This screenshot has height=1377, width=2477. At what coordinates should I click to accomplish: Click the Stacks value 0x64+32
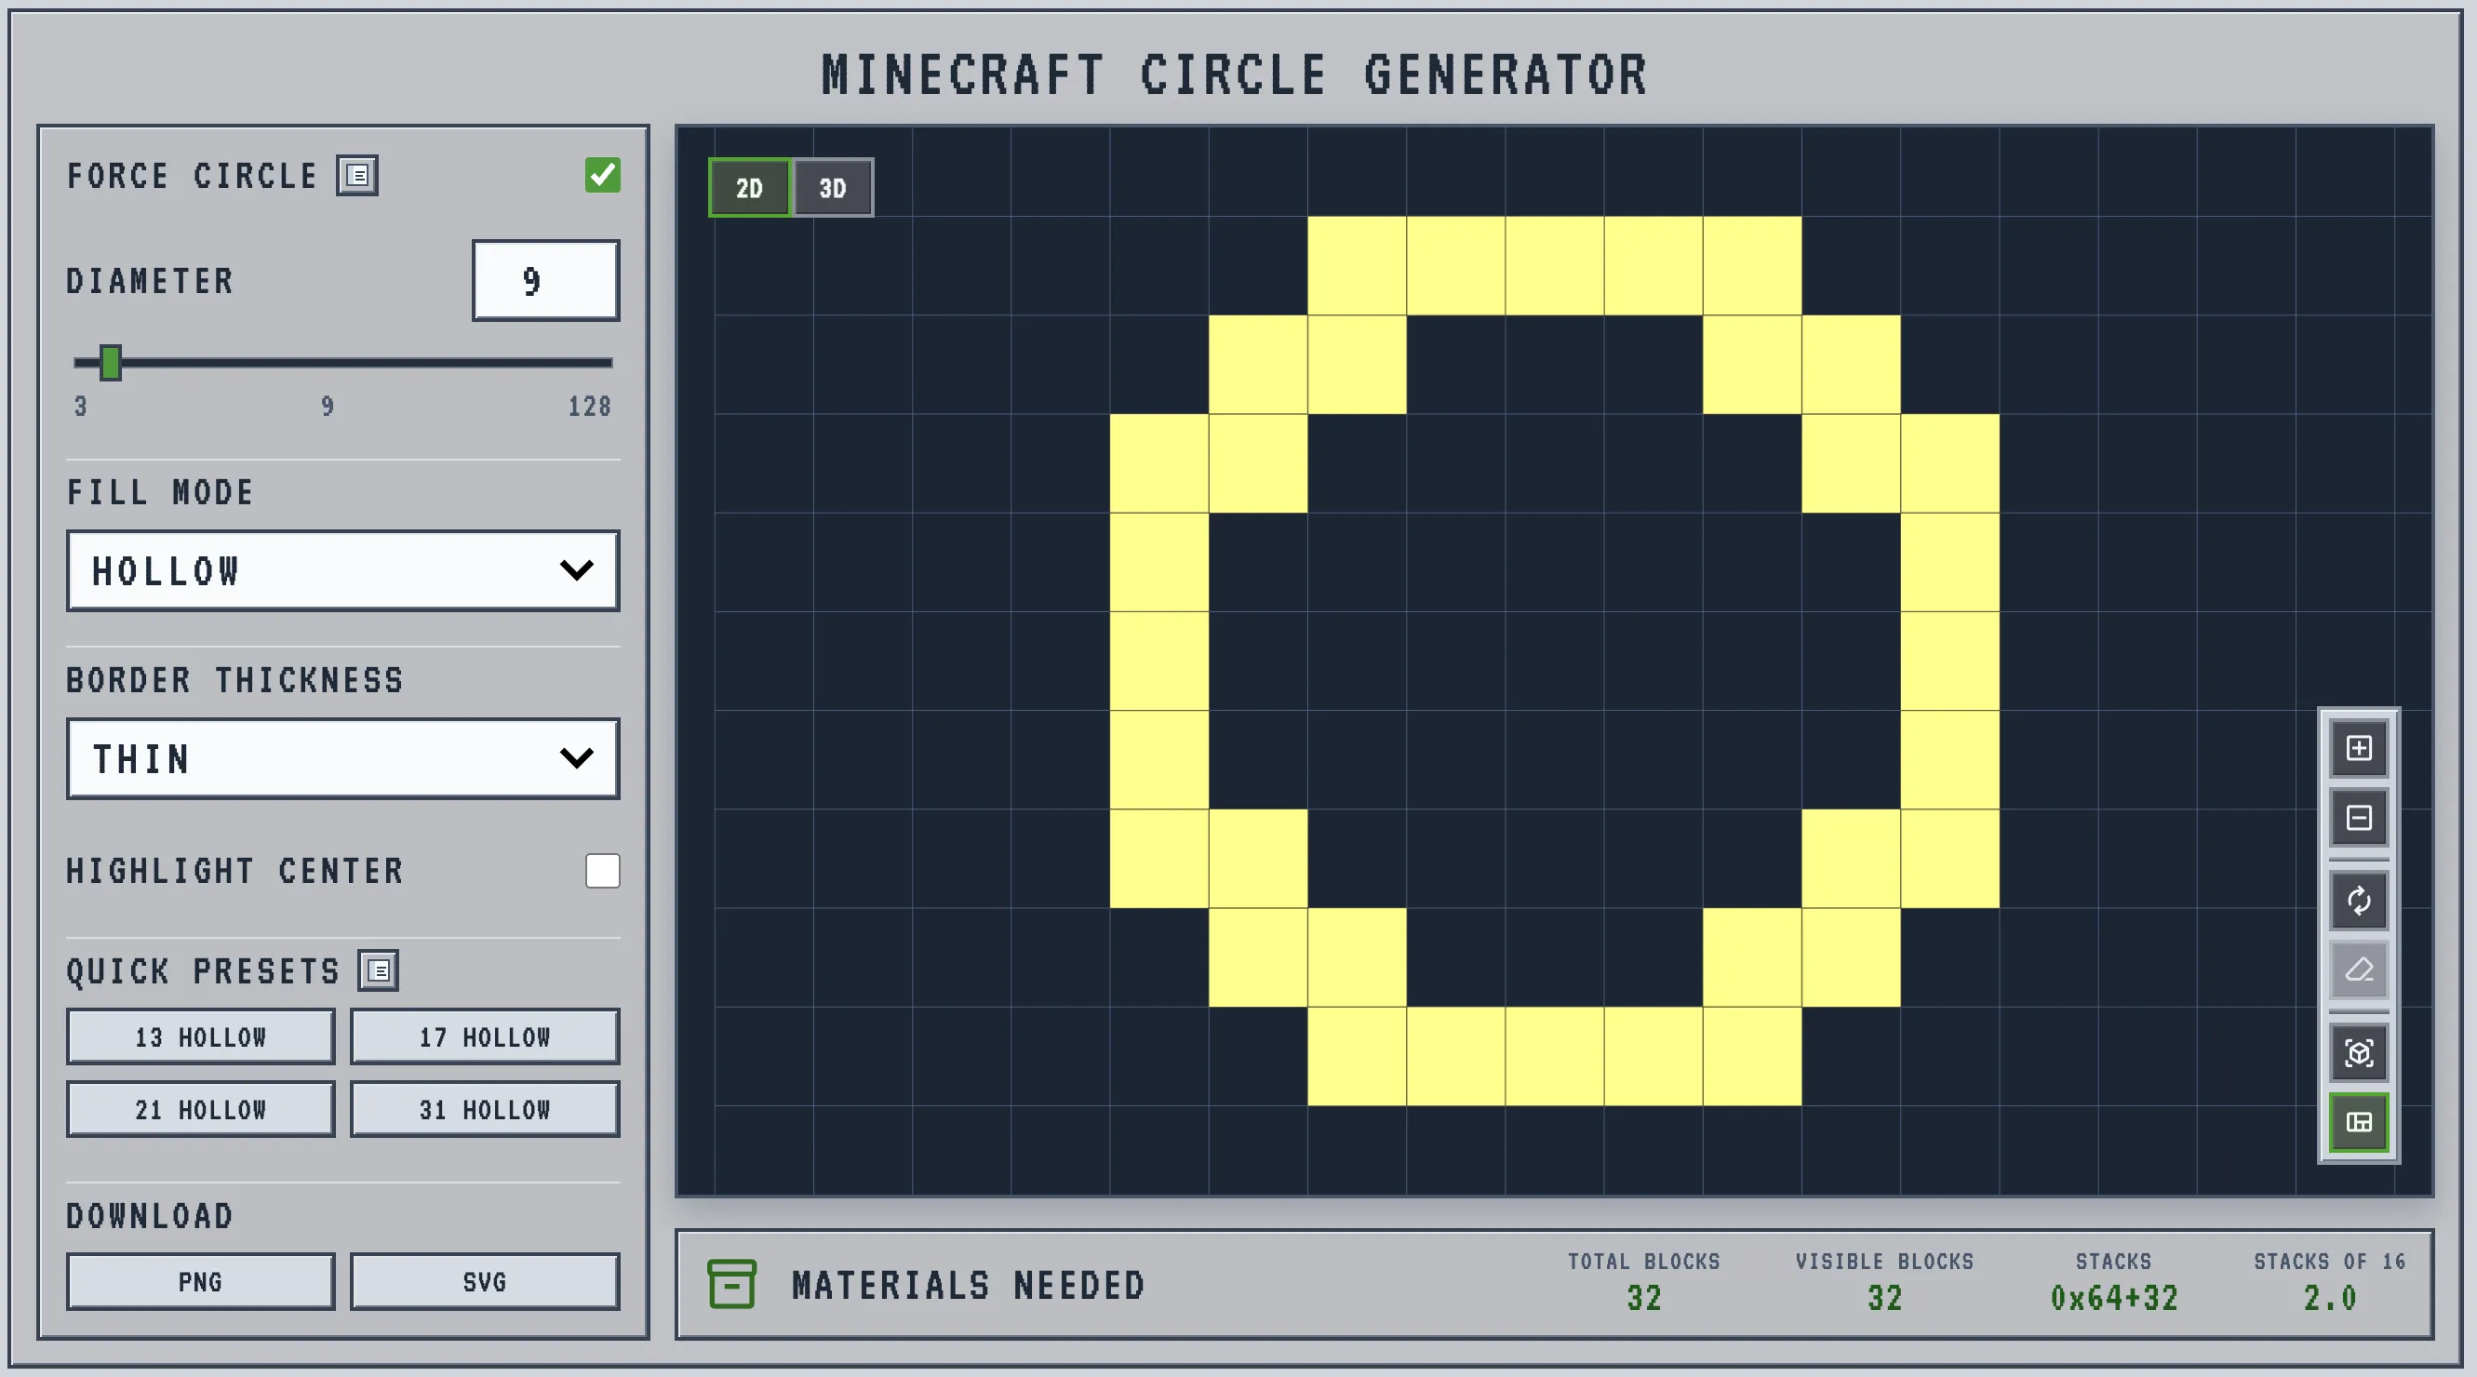pyautogui.click(x=2113, y=1298)
